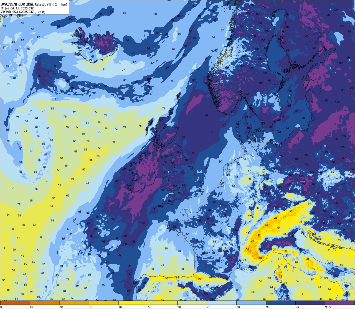This screenshot has height=309, width=355.
Task: Click the humidity value "22" in the Alps
Action: [259, 236]
